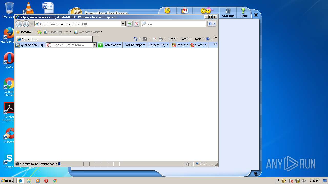Click the Quick Search [F3] button

(x=29, y=45)
